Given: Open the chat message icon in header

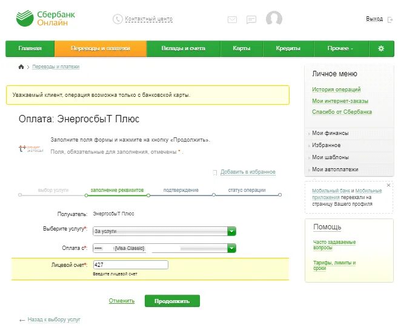Looking at the screenshot, I should click(x=251, y=20).
